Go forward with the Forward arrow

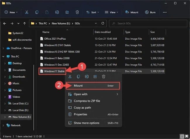(x=12, y=23)
